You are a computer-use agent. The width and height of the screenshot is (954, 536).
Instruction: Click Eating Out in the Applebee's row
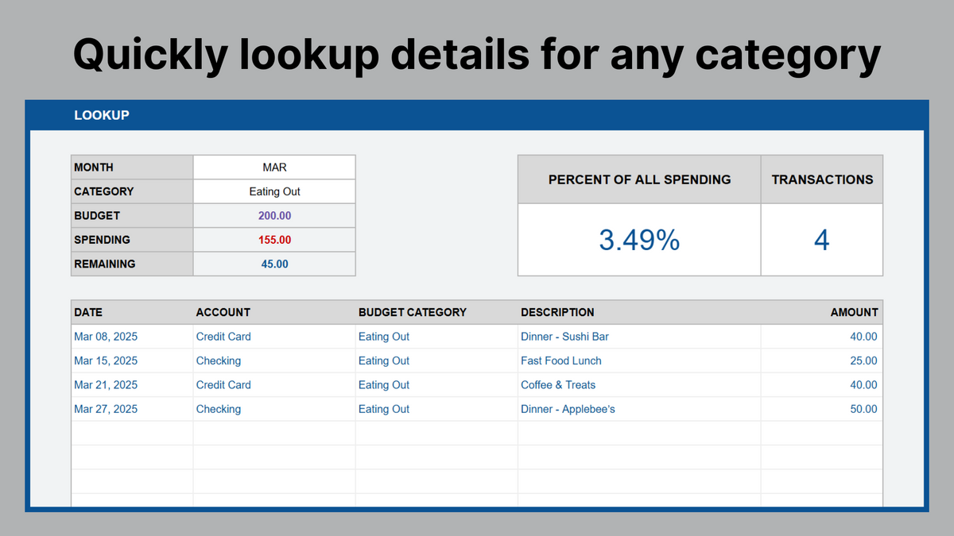[384, 409]
